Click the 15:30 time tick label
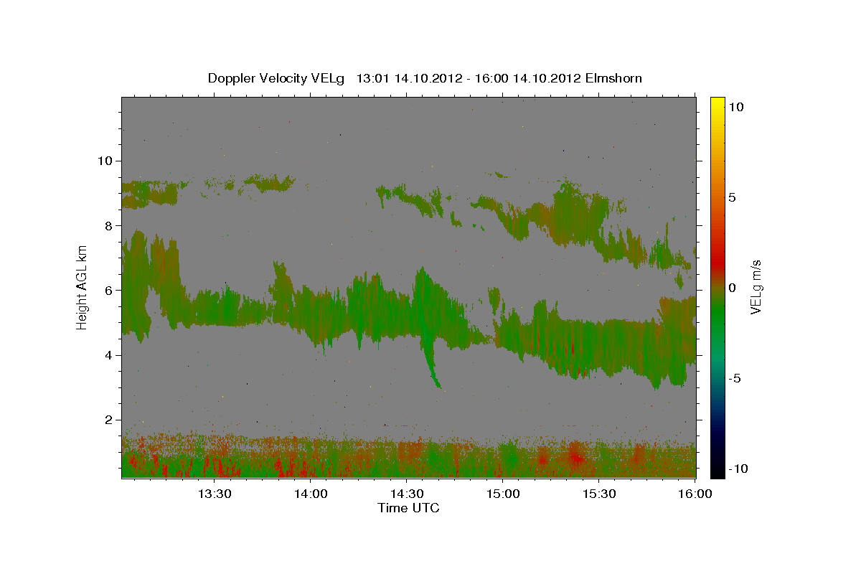861x574 pixels. pyautogui.click(x=598, y=494)
